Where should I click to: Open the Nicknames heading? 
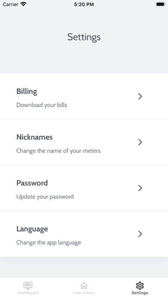(x=34, y=137)
